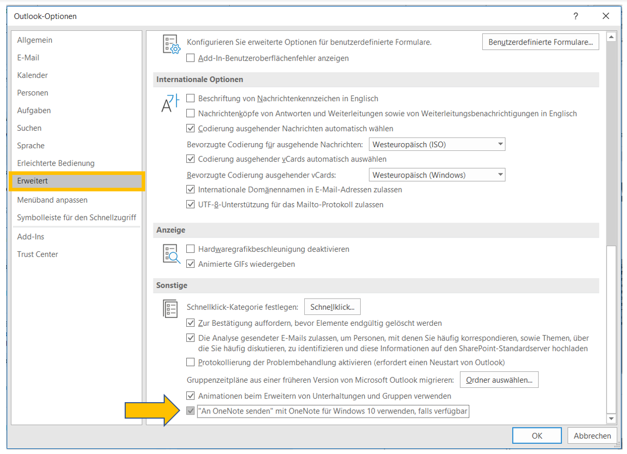Screen dimensions: 627x454
Task: Select Suchen in the sidebar
Action: pos(77,128)
